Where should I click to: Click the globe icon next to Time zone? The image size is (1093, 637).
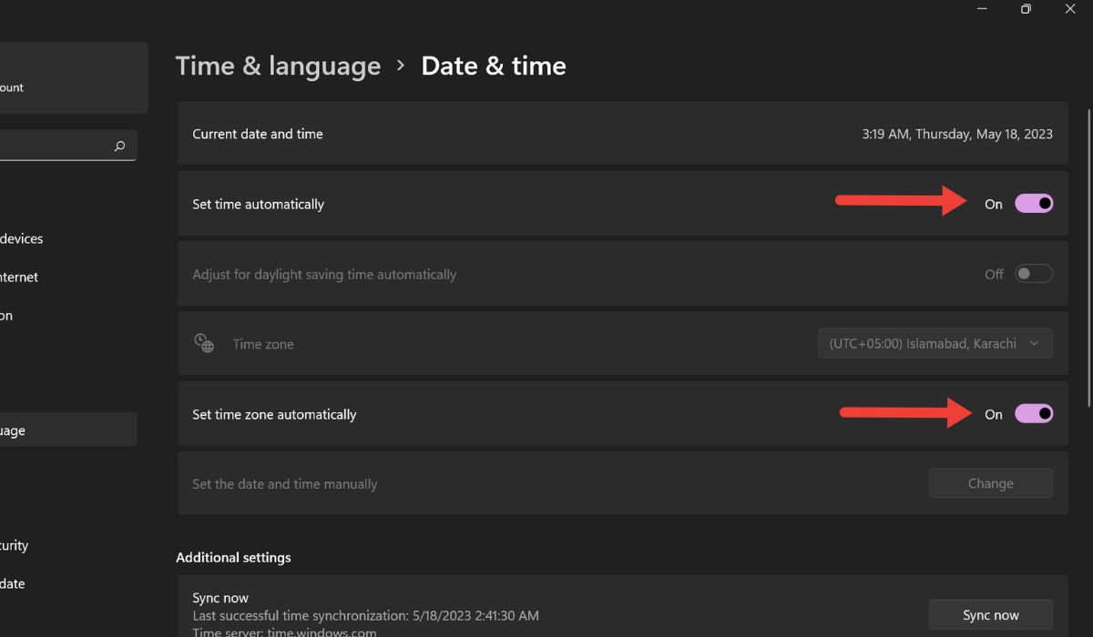tap(203, 342)
